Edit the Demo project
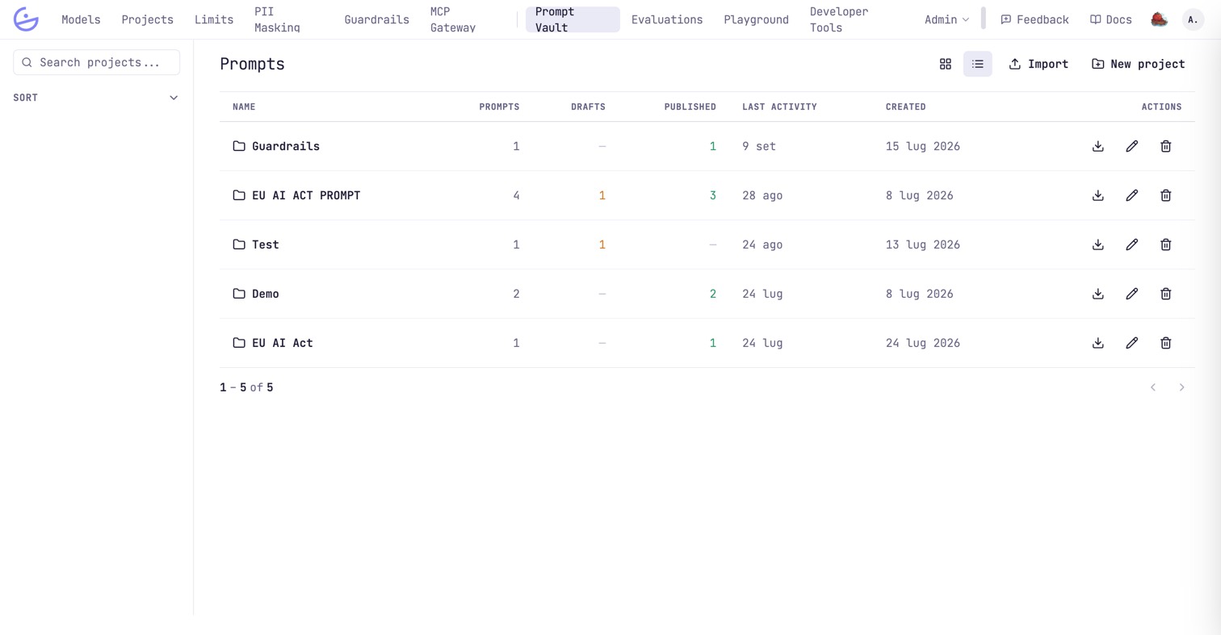 click(1131, 294)
